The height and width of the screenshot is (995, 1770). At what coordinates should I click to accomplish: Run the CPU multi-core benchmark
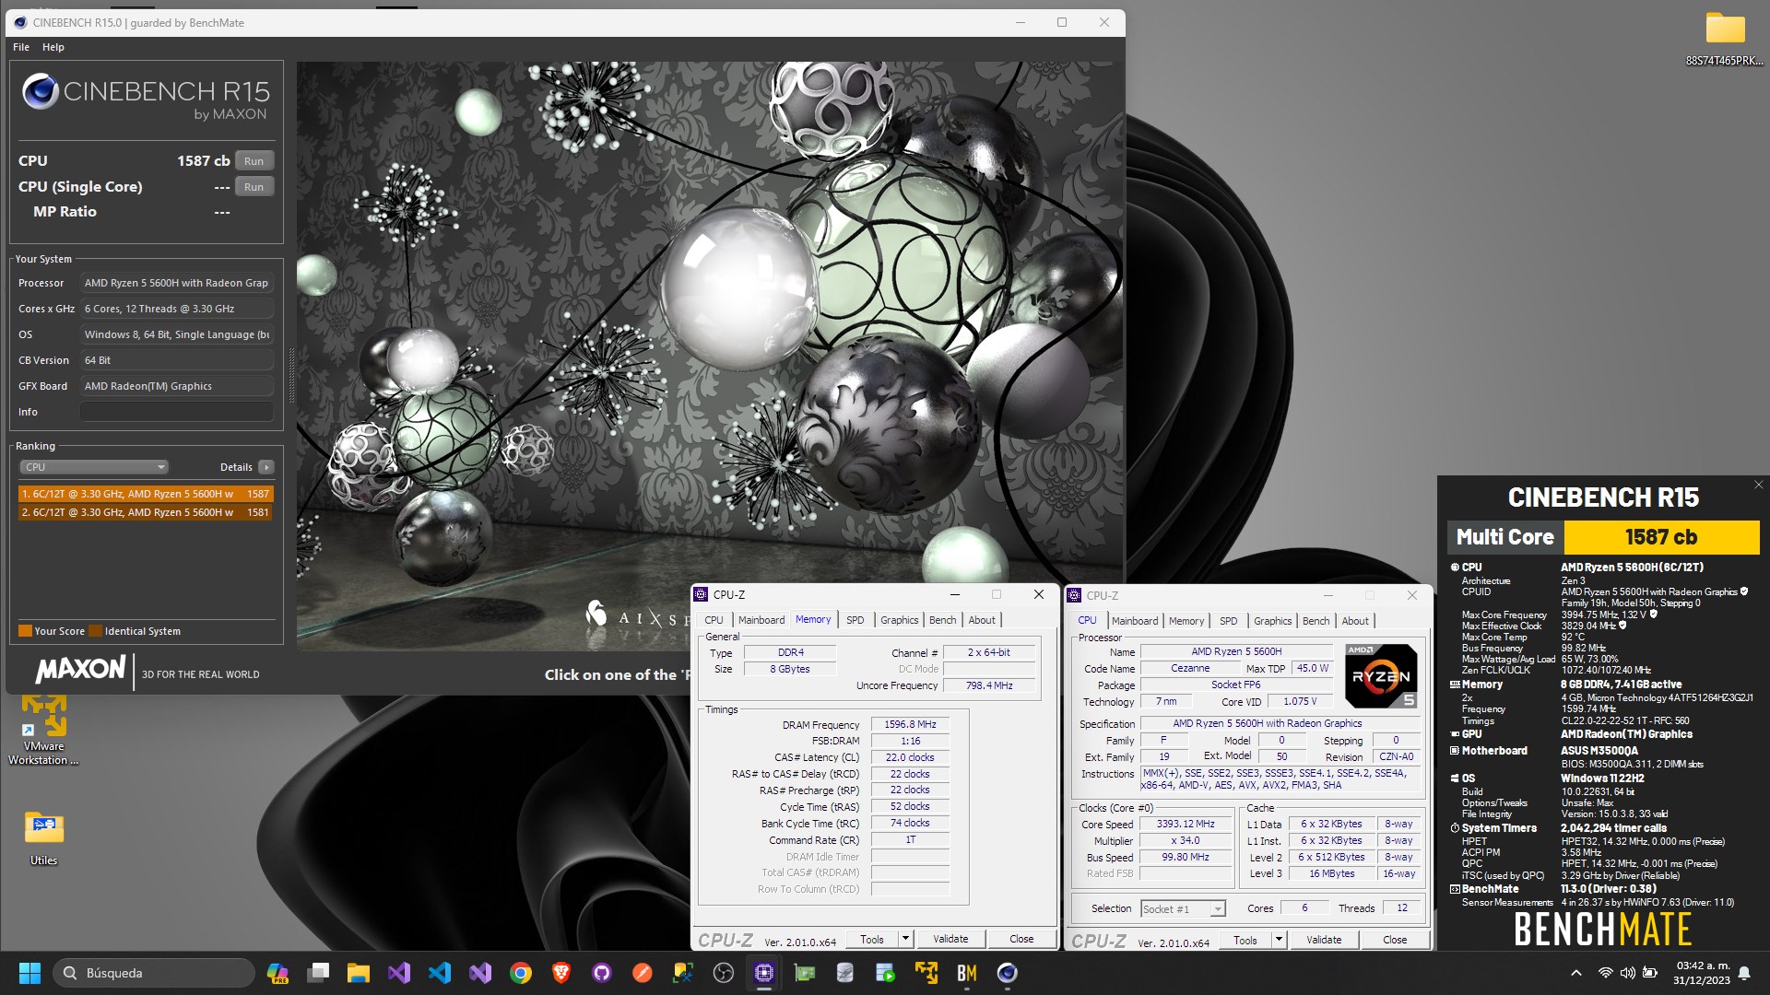pyautogui.click(x=254, y=160)
